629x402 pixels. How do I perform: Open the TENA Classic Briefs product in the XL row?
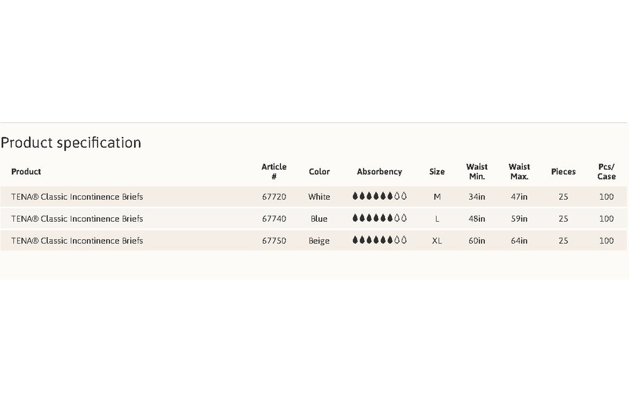click(x=77, y=241)
